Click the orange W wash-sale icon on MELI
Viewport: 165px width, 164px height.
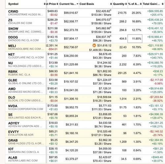94,45
